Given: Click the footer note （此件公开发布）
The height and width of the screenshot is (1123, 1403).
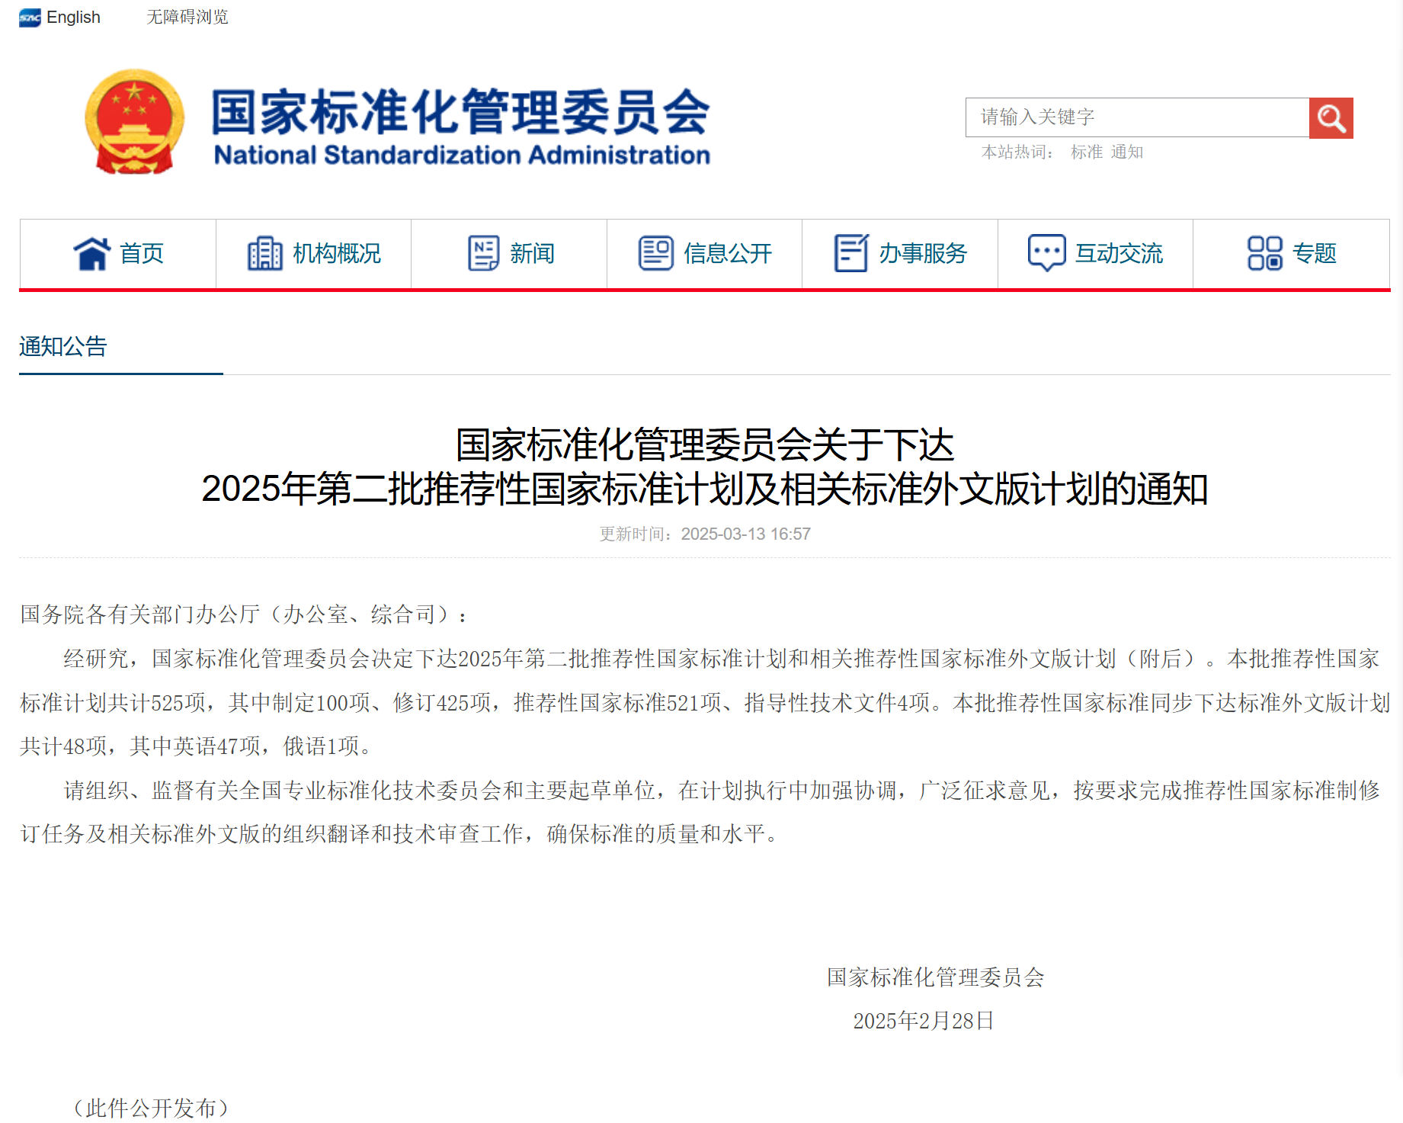Looking at the screenshot, I should click(x=151, y=1108).
